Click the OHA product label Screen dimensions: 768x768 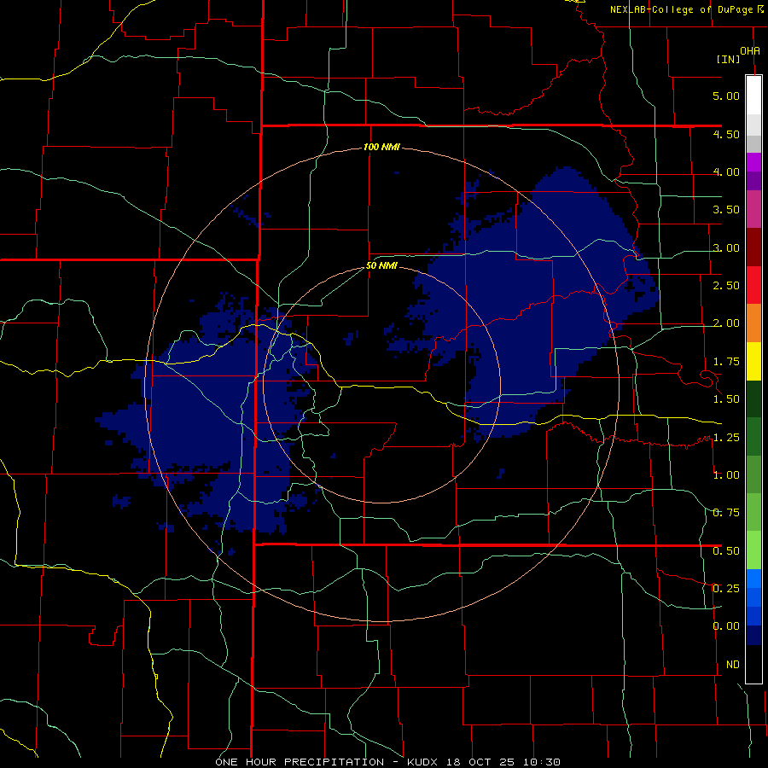(x=750, y=51)
